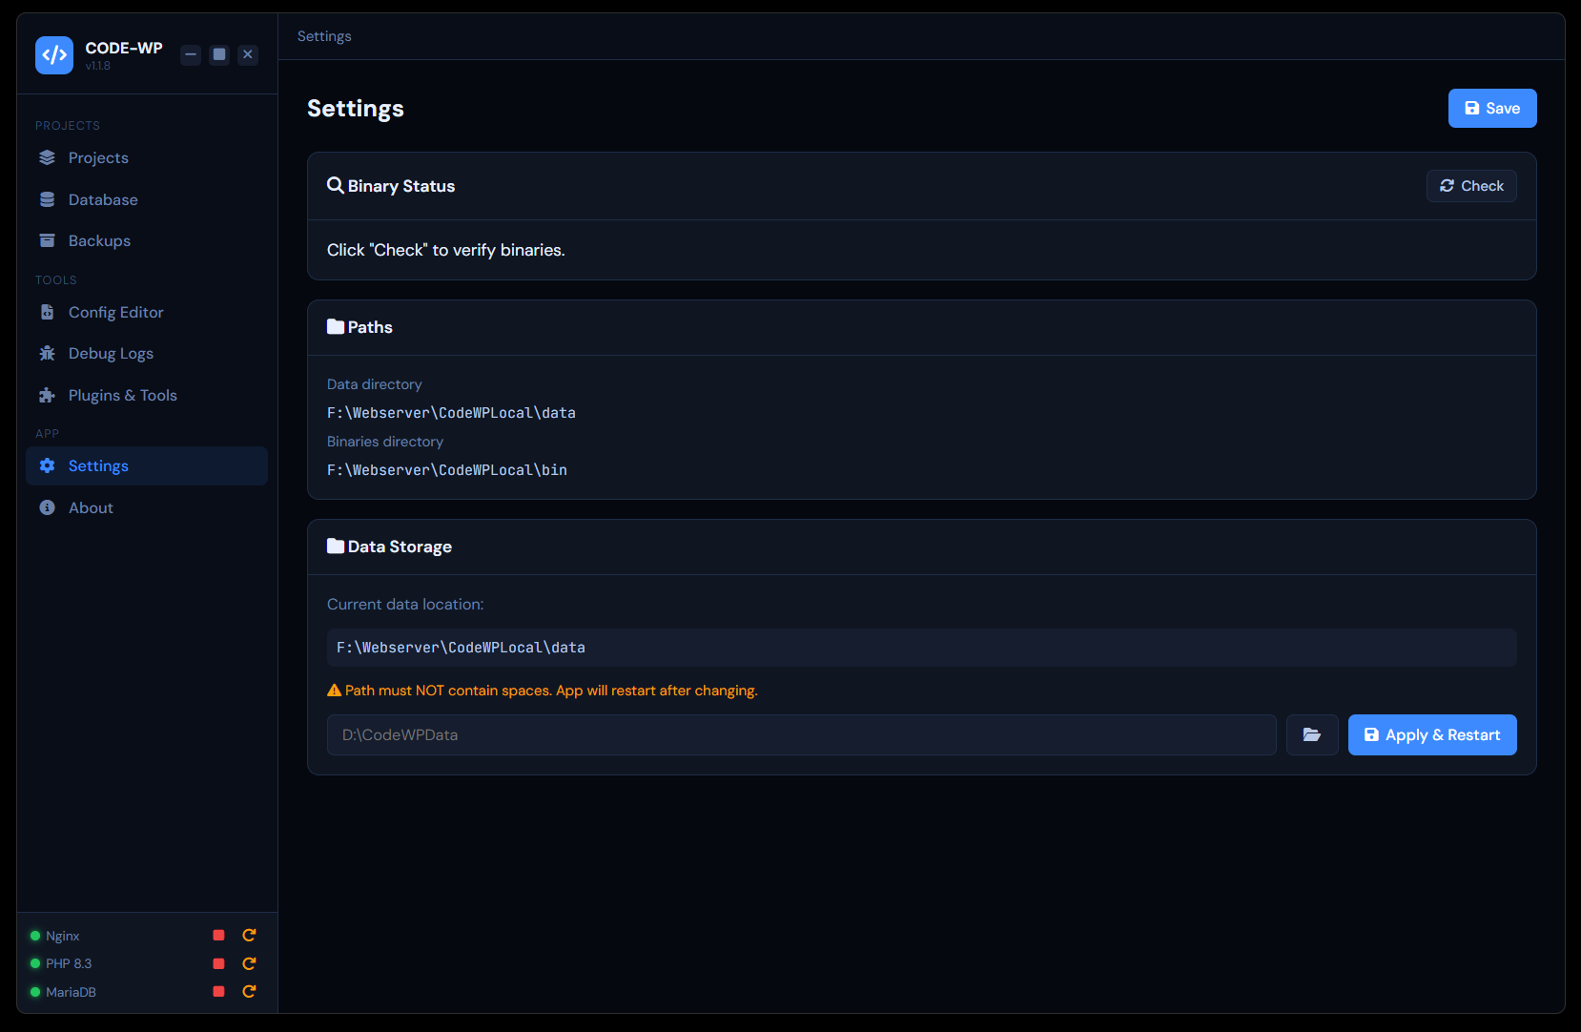
Task: Stop the Nginx service
Action: coord(218,936)
